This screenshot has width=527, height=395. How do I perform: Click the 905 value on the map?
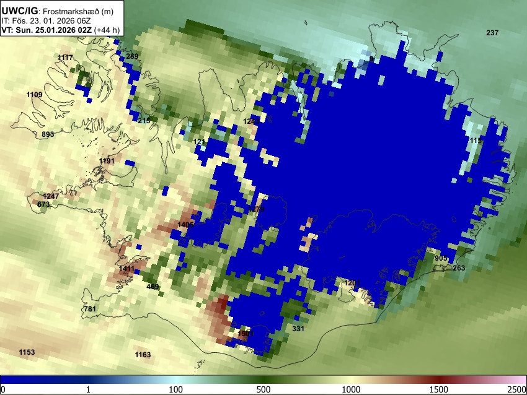[441, 258]
